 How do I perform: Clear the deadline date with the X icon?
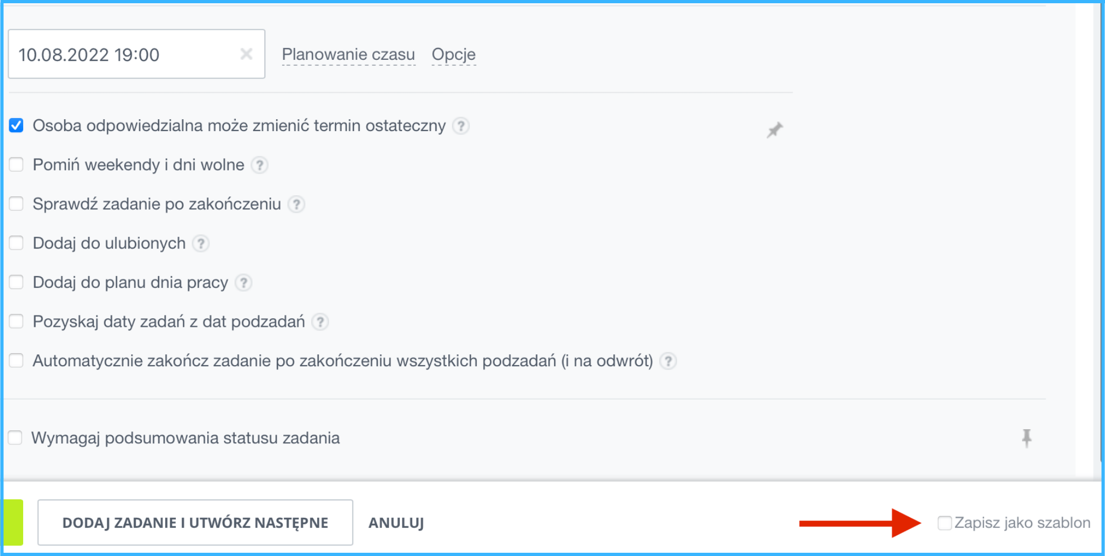coord(246,54)
